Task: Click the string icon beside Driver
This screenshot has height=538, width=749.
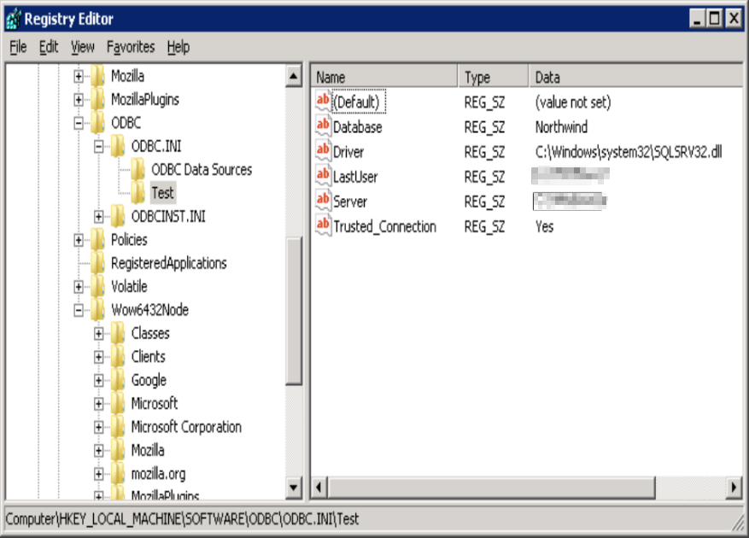Action: [324, 151]
